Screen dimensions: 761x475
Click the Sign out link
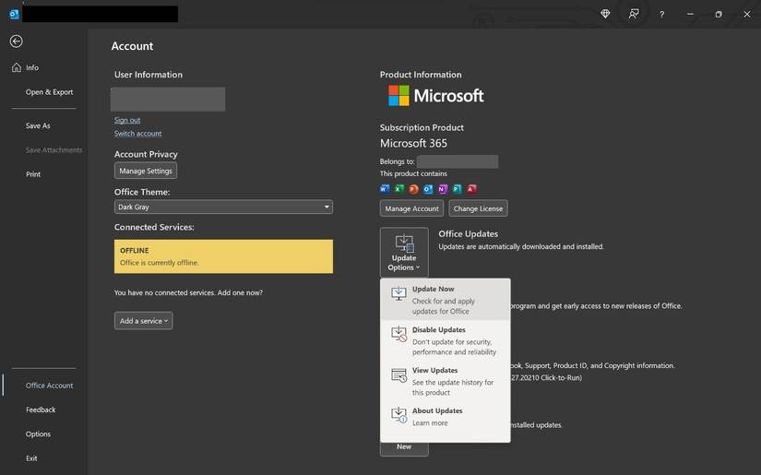pos(127,120)
